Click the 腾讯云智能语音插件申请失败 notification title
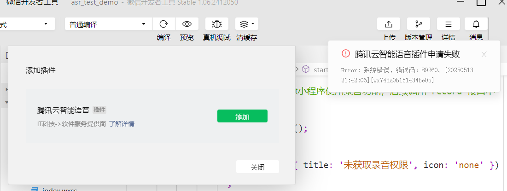 click(x=408, y=54)
